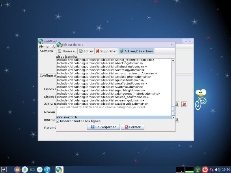The width and height of the screenshot is (231, 173).
Task: Click the Nouveau button in the list editor
Action: [x=67, y=51]
